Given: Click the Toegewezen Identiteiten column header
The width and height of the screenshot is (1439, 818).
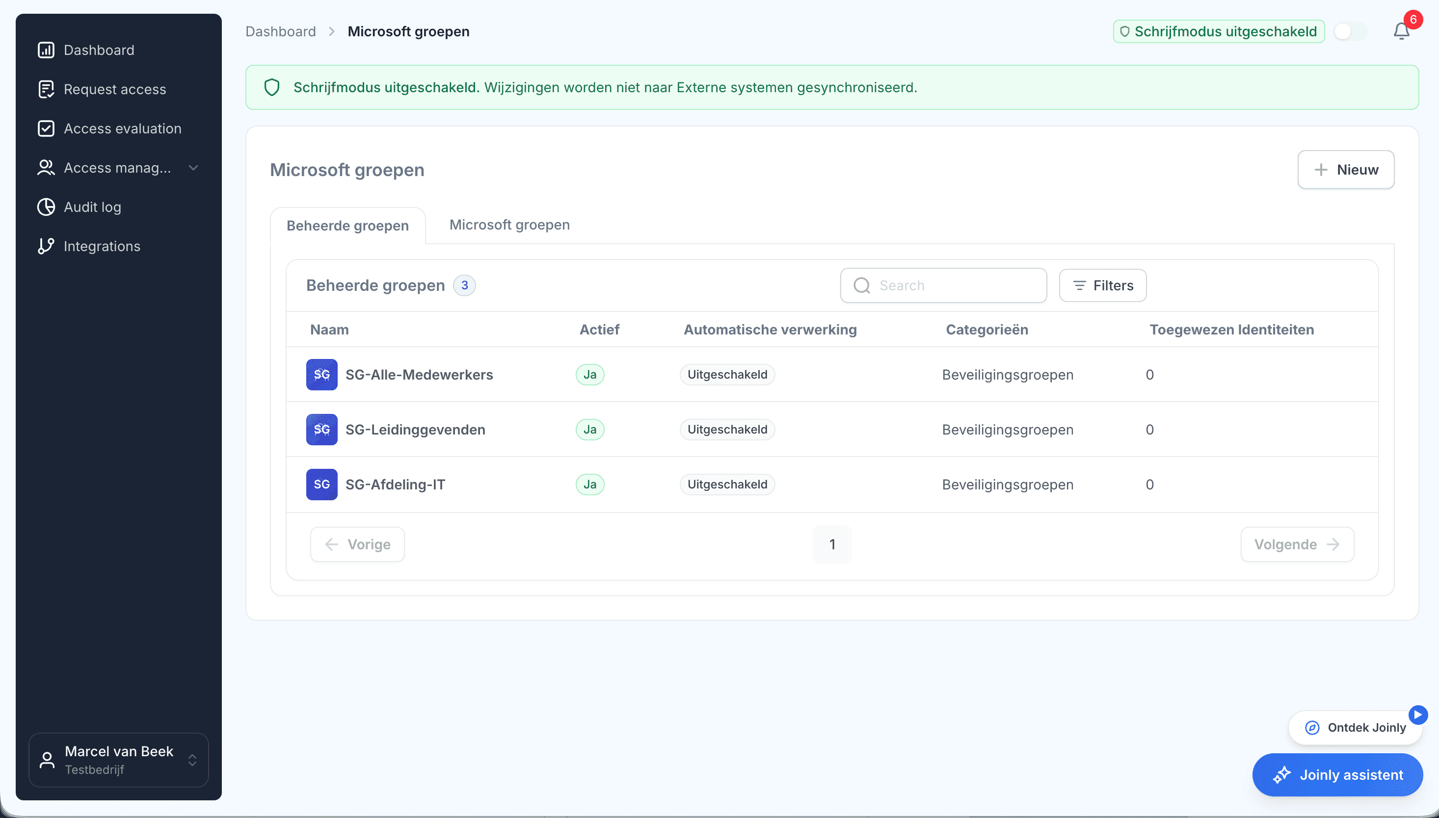Looking at the screenshot, I should coord(1231,330).
